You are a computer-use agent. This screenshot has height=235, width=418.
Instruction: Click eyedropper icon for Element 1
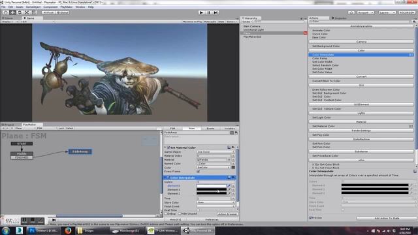[229, 190]
